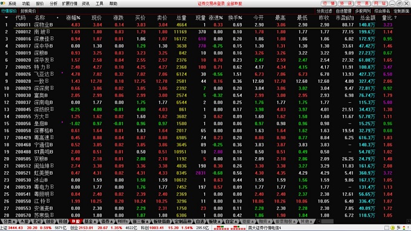The image size is (411, 231).
Task: Open the 综合排名 view
Action: tap(382, 11)
